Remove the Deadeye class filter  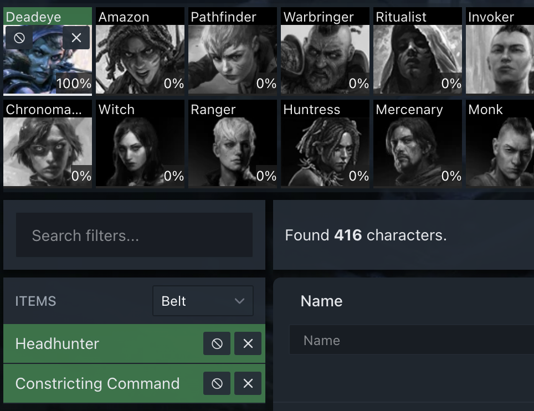(76, 38)
